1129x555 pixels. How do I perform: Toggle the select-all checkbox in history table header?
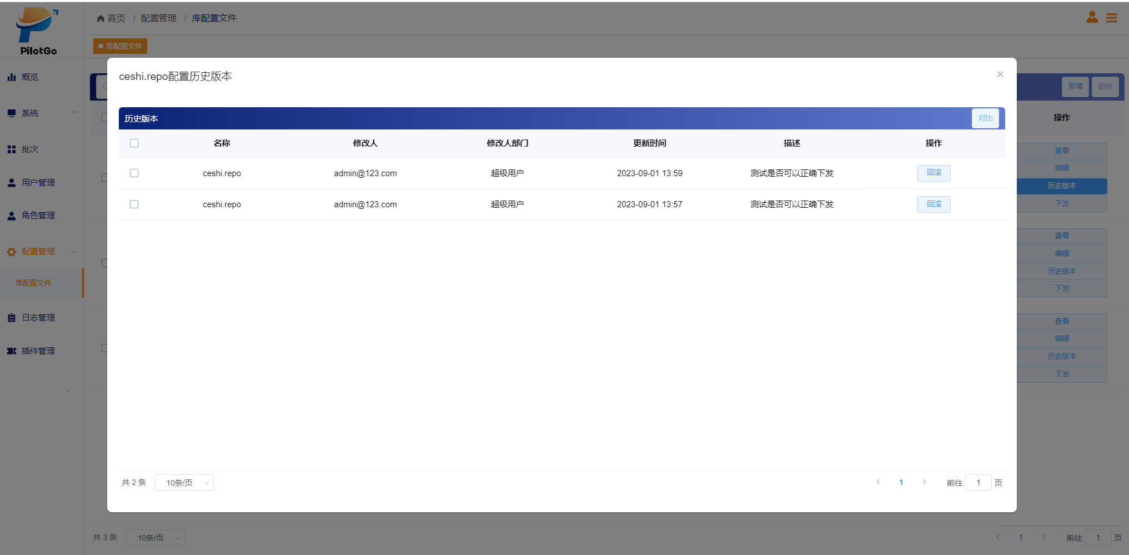(x=134, y=143)
